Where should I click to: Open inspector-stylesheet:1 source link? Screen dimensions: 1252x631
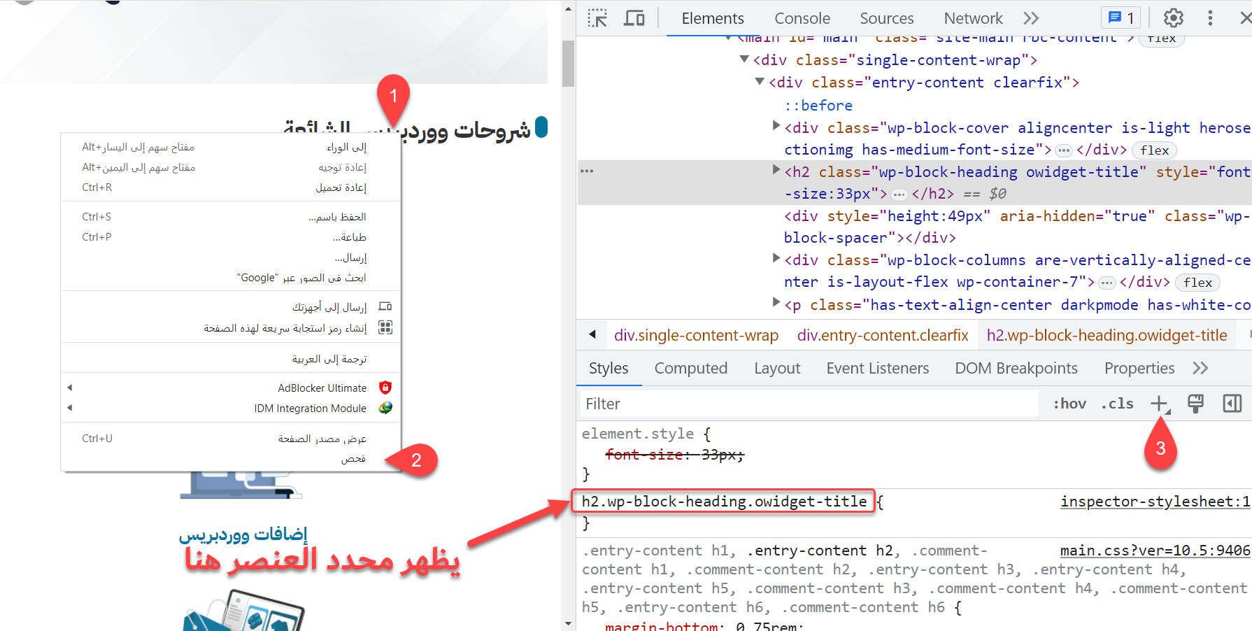click(x=1155, y=501)
